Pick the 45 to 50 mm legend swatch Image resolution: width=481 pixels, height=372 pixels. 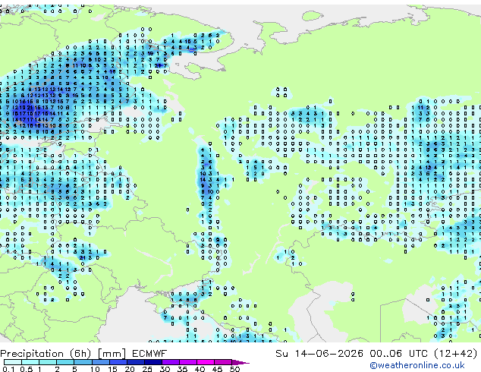[x=223, y=362]
